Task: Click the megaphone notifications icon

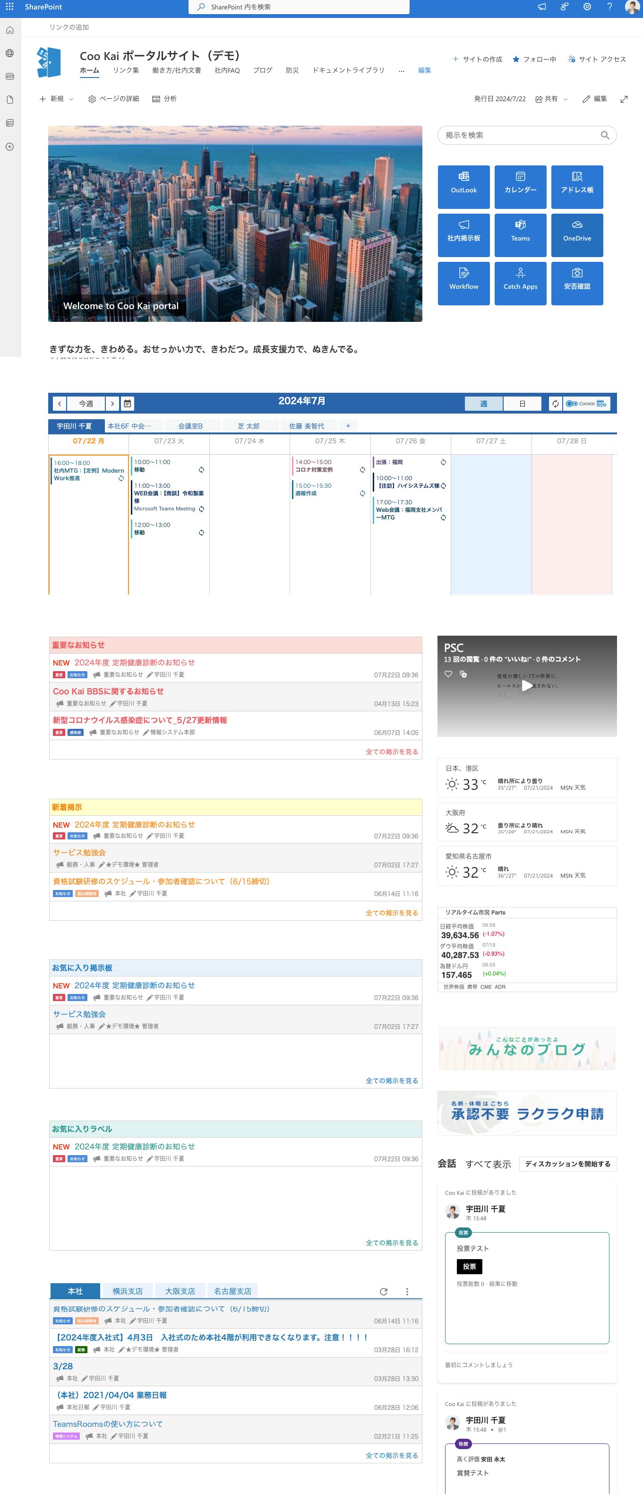Action: click(x=541, y=6)
